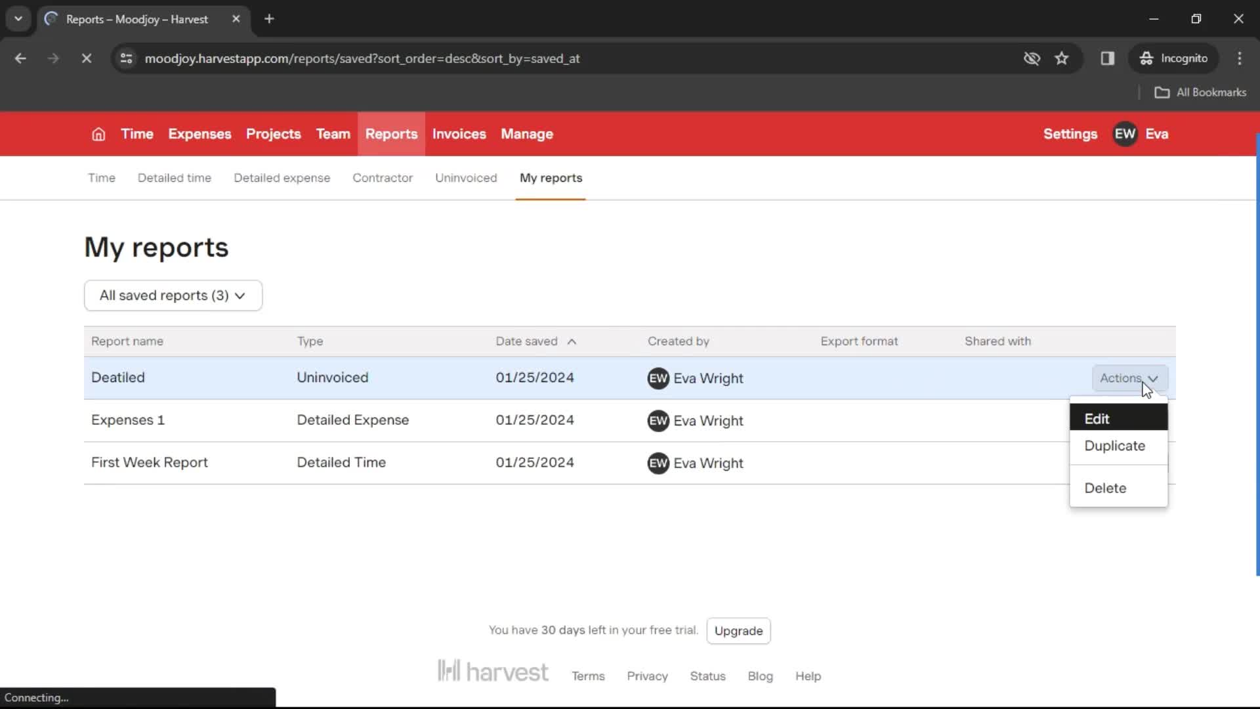Open Help footer link
Screen dimensions: 1260x709
point(808,676)
